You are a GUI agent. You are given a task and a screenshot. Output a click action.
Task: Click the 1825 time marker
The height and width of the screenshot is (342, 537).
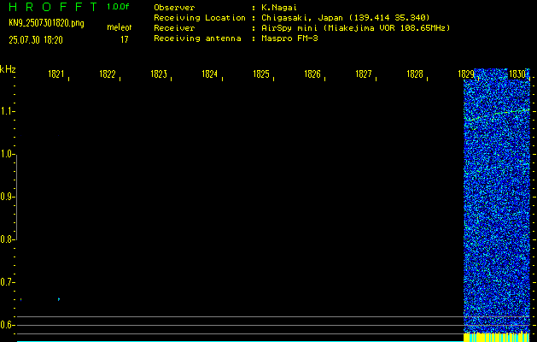click(x=261, y=74)
